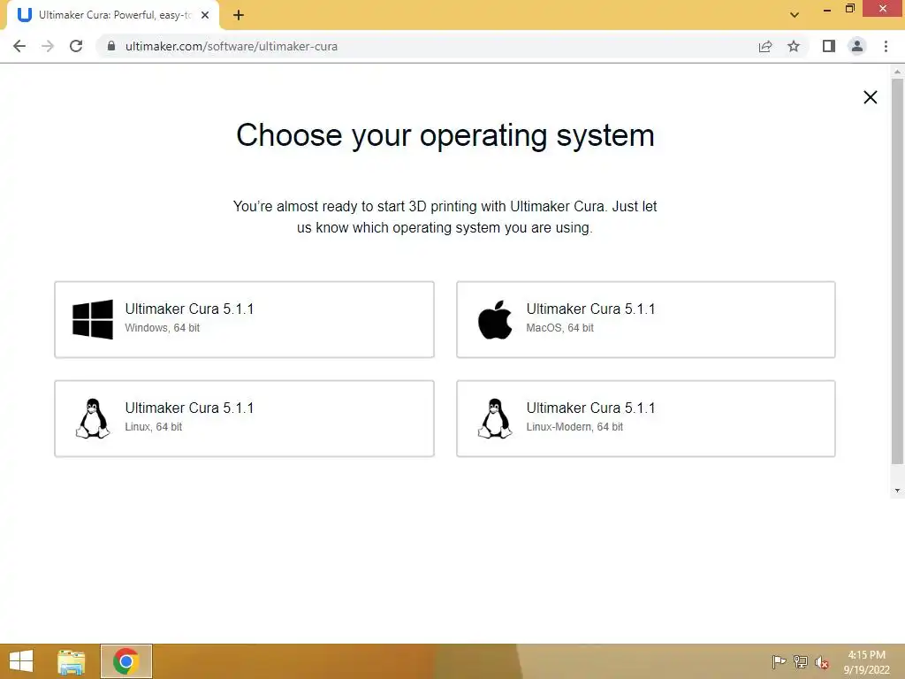This screenshot has width=905, height=679.
Task: Click the penguin icon in the Linux-Modern card
Action: [495, 418]
